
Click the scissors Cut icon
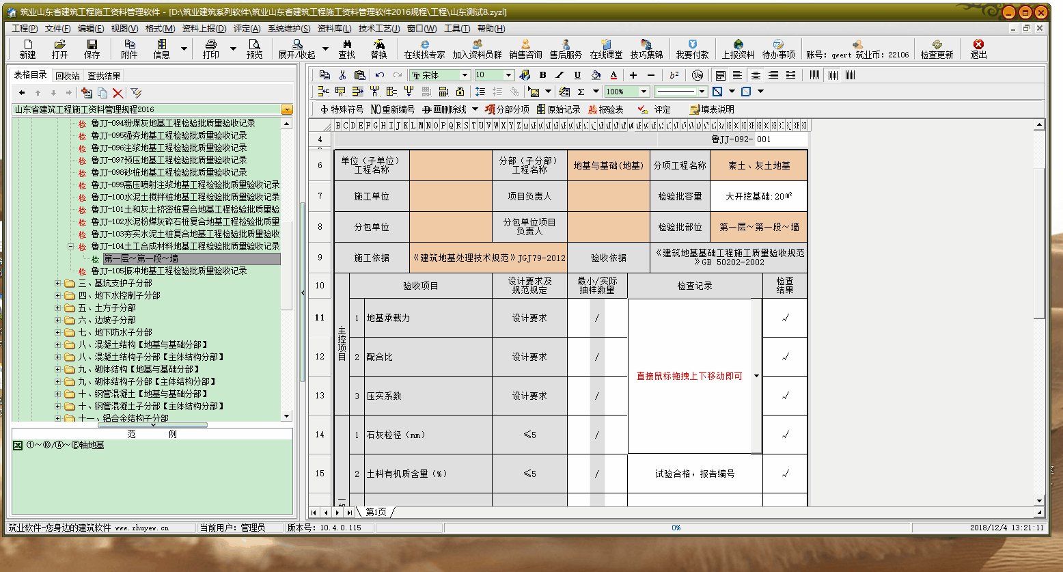click(342, 75)
